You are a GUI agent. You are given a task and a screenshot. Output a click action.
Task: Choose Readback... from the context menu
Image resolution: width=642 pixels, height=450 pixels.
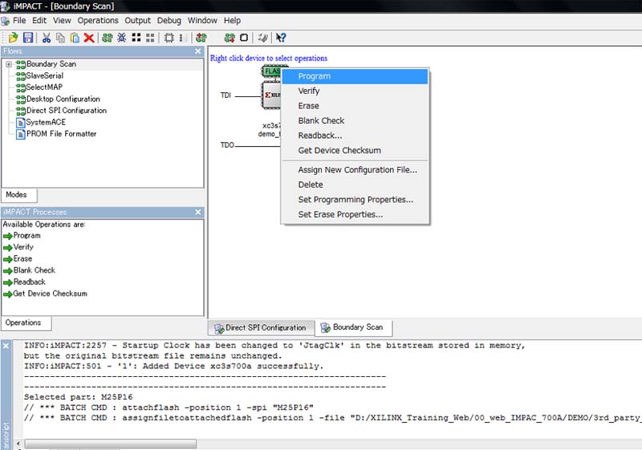pyautogui.click(x=355, y=136)
